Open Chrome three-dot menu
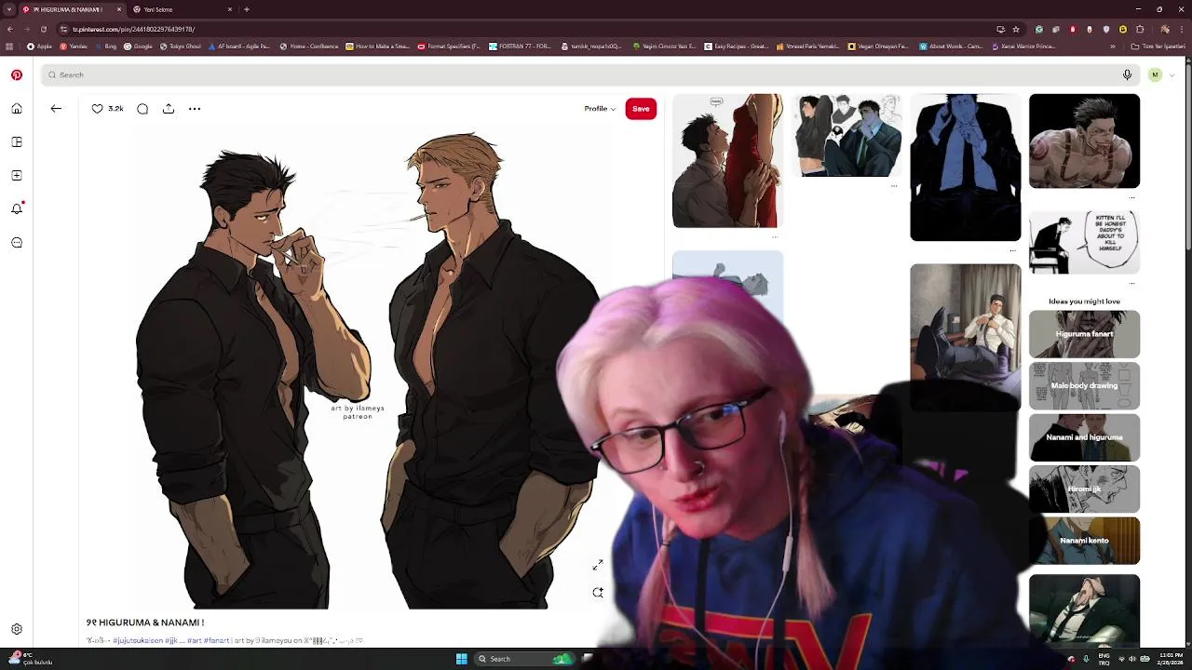This screenshot has height=670, width=1192. click(x=1182, y=29)
